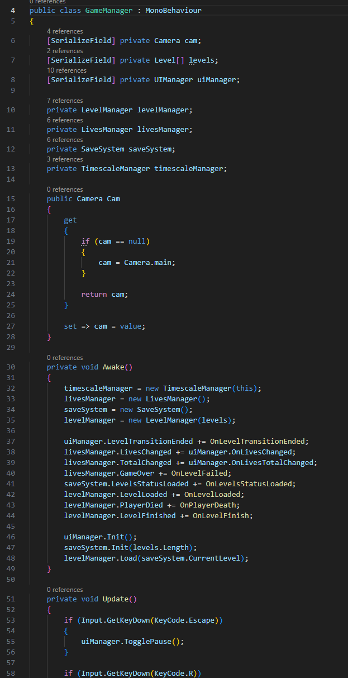
Task: Open the '7 references' CodeLens above levelManager field
Action: (x=65, y=101)
